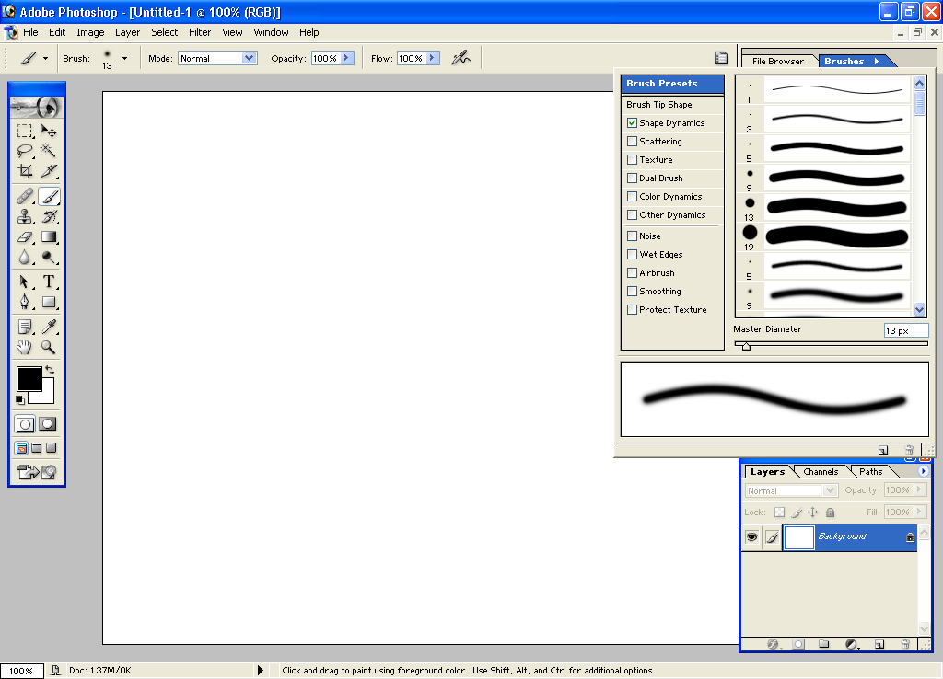This screenshot has height=679, width=943.
Task: Select the Crop tool
Action: pyautogui.click(x=25, y=170)
